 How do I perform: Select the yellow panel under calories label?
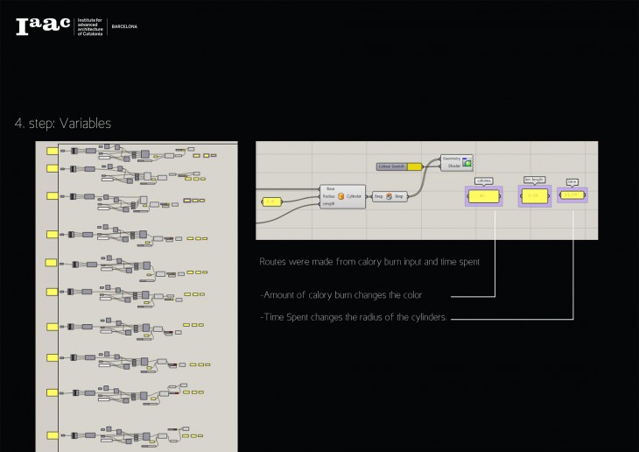click(482, 195)
